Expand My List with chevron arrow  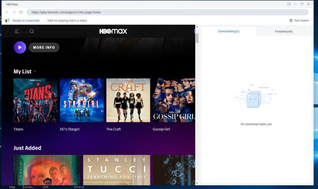click(x=35, y=71)
